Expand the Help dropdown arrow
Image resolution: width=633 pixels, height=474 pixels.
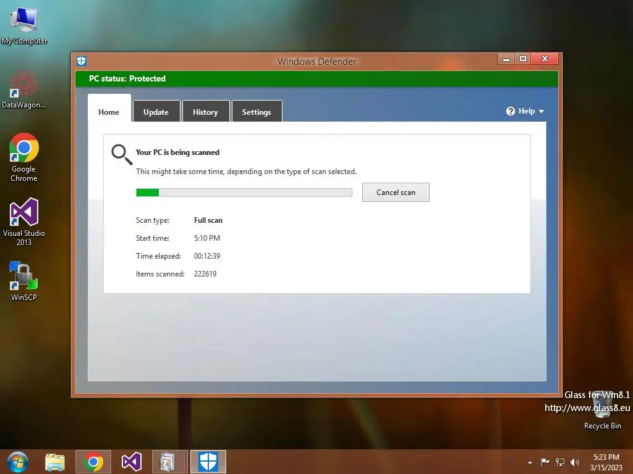point(542,112)
